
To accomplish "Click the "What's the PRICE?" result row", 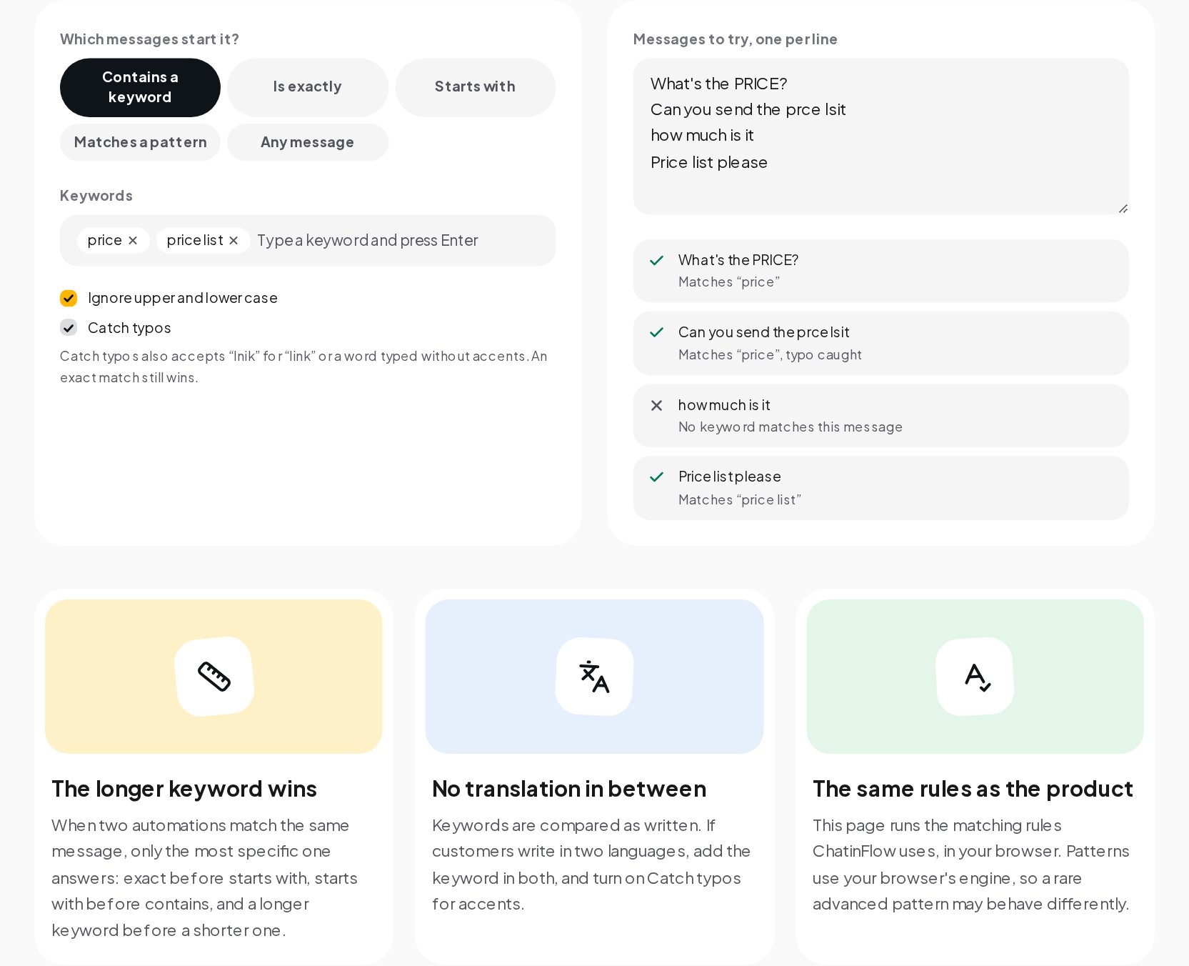I will point(881,271).
